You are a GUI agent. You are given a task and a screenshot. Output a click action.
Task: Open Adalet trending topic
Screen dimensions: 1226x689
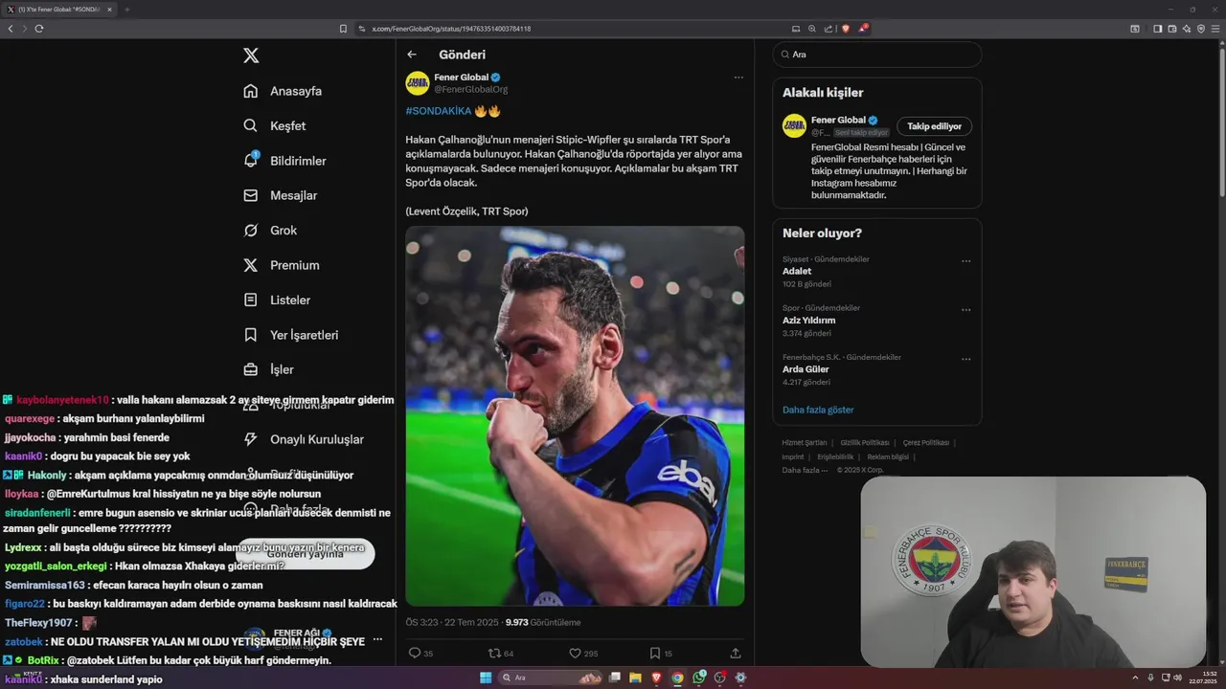coord(797,271)
